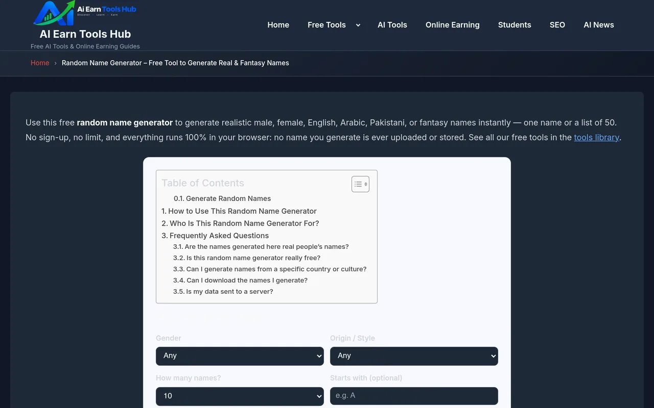Click the Table of Contents heading
Screen dimensions: 654x408
click(x=203, y=183)
